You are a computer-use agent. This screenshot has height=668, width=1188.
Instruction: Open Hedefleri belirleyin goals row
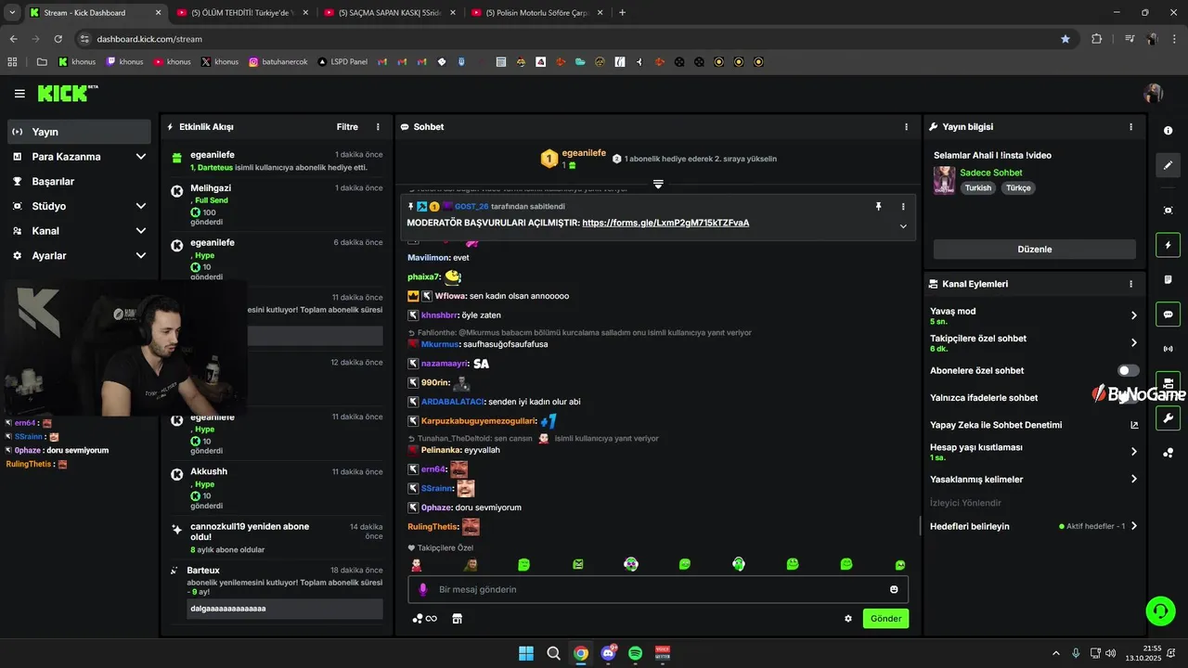(x=1034, y=526)
